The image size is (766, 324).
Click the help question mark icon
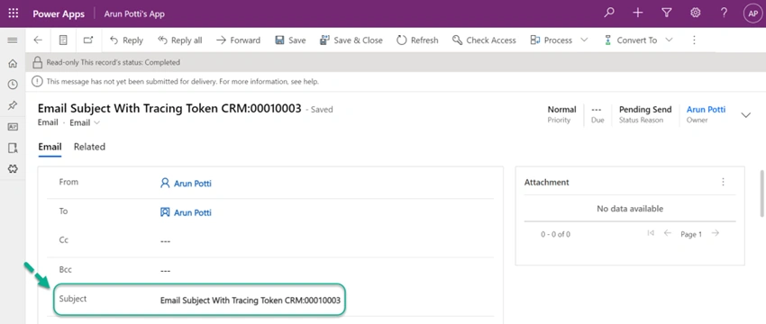tap(724, 13)
